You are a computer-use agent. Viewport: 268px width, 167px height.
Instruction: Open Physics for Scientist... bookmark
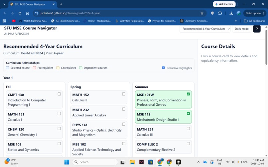click(x=162, y=21)
